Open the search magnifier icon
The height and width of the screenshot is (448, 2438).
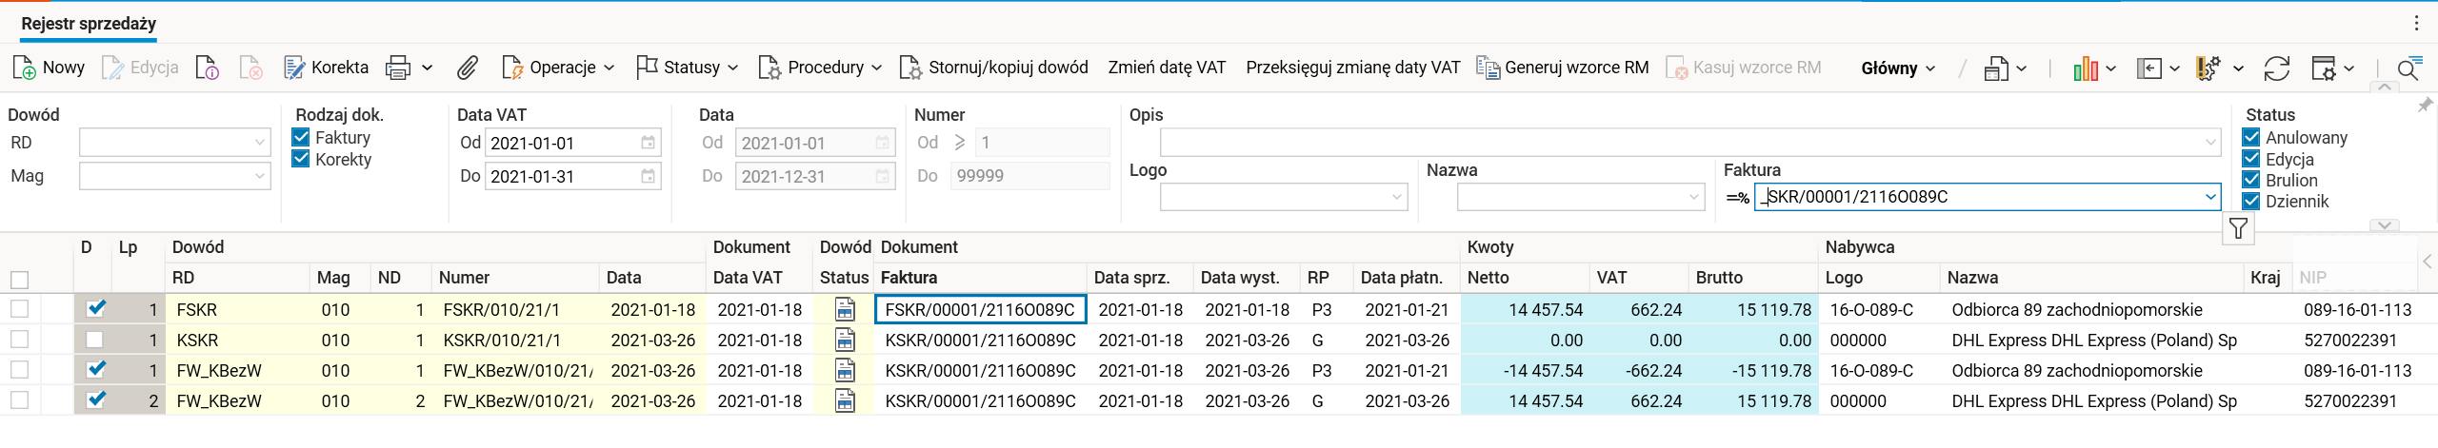2408,68
